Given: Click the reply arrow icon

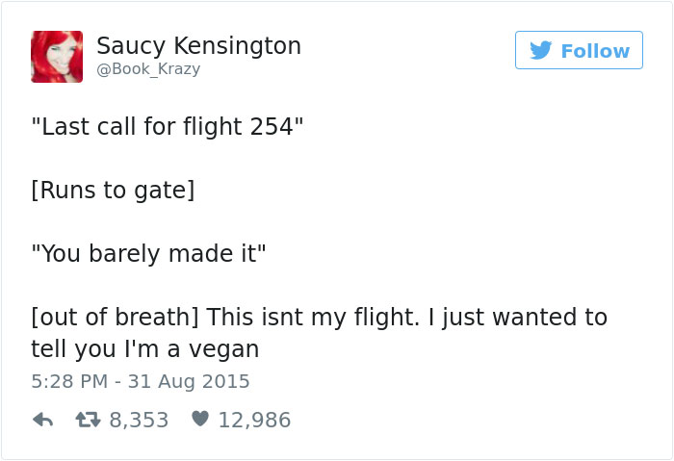Looking at the screenshot, I should 43,420.
